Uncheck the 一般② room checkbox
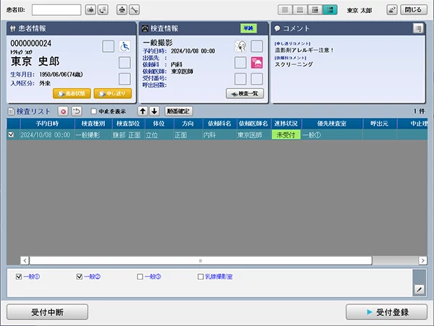 [x=80, y=277]
